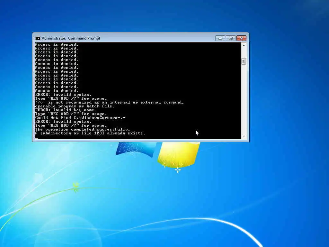Click the "'/v' is not recognized" line
Image resolution: width=329 pixels, height=247 pixels.
(110, 102)
